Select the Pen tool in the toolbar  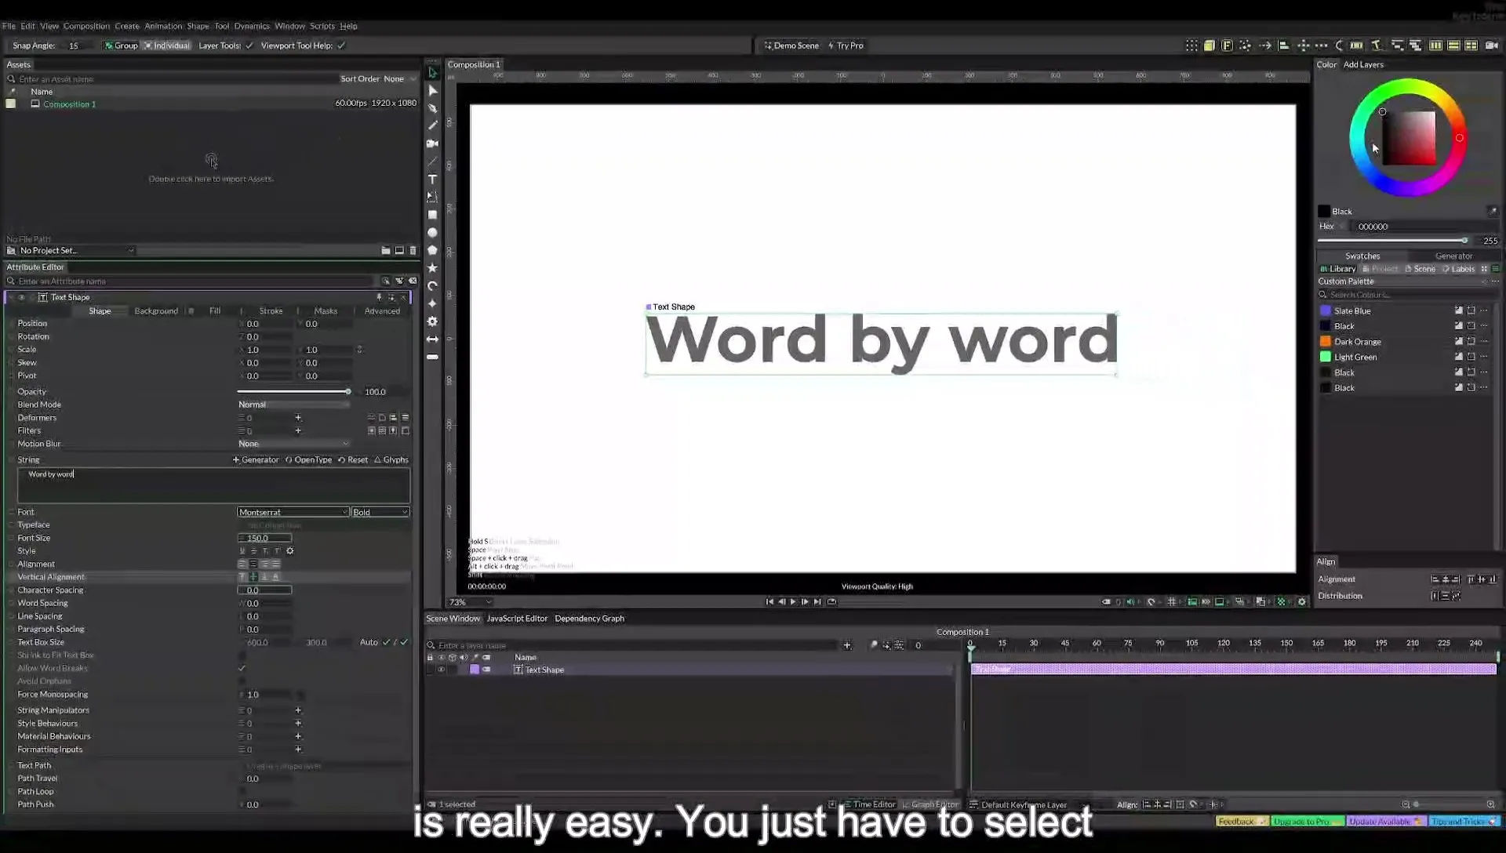[432, 108]
